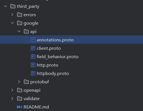Viewport: 143px width, 111px height.
Task: Collapse the google folder chevron
Action: 12,23
